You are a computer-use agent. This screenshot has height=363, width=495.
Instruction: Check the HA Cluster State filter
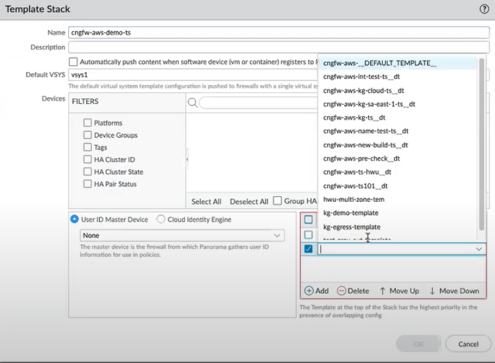point(87,172)
